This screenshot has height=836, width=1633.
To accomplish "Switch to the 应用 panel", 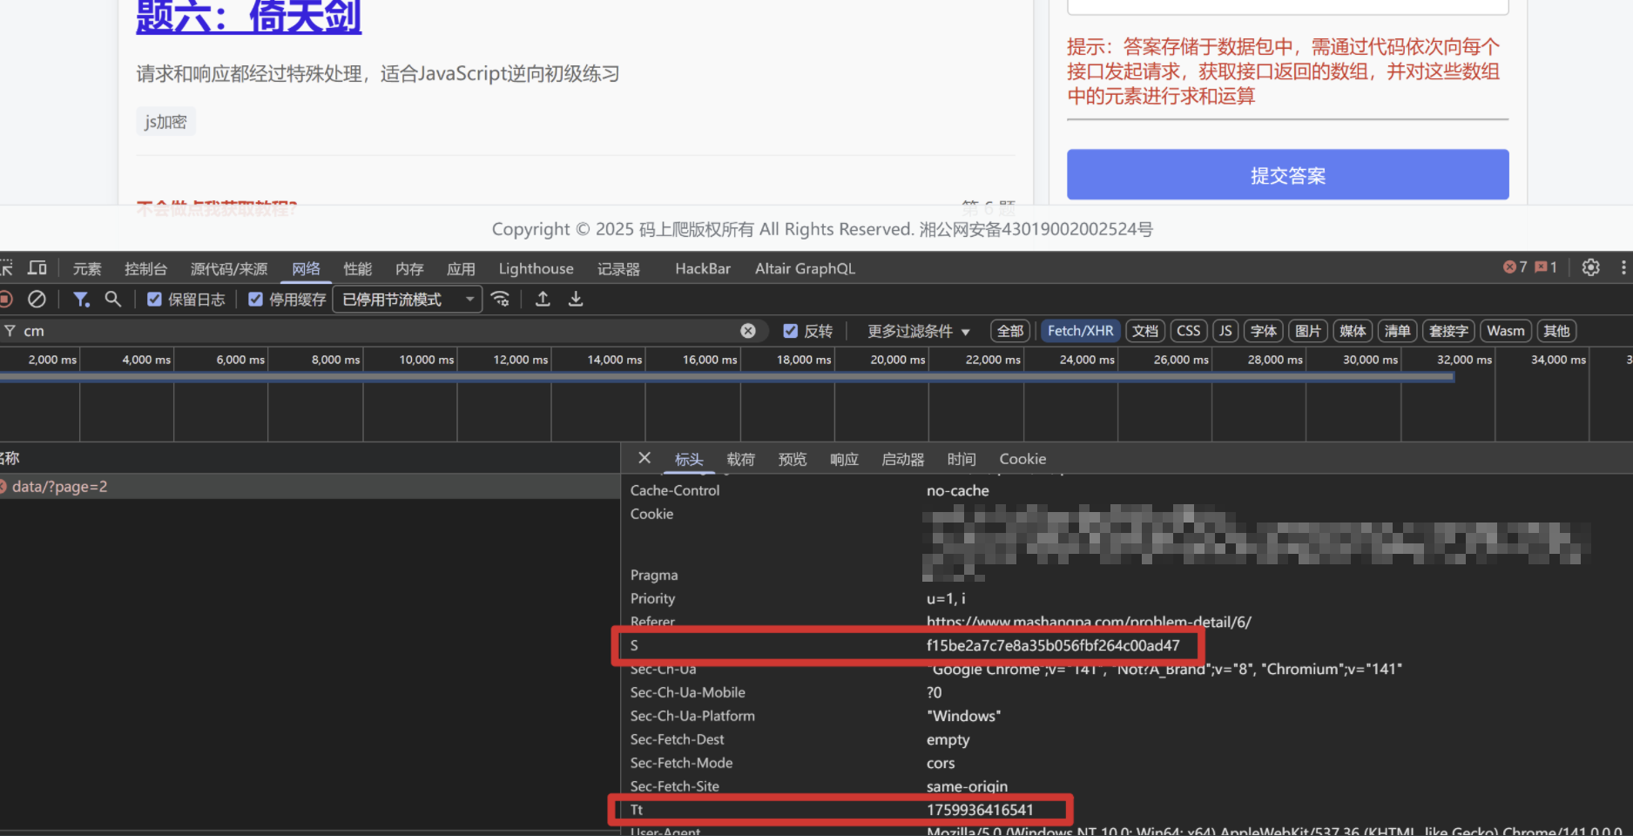I will pos(461,269).
